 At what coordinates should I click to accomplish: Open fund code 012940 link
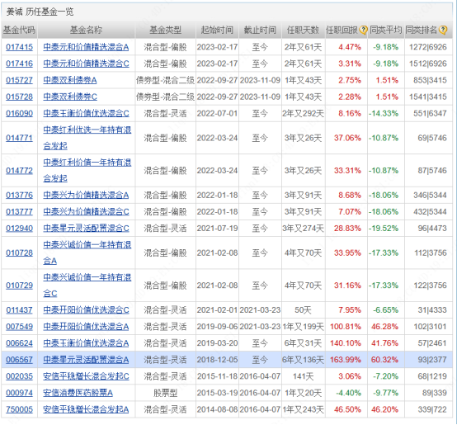(x=19, y=229)
